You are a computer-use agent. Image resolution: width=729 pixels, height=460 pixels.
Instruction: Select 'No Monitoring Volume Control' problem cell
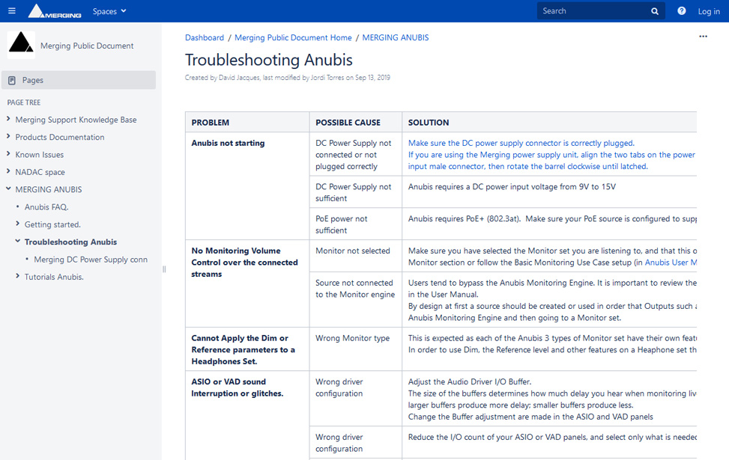247,283
